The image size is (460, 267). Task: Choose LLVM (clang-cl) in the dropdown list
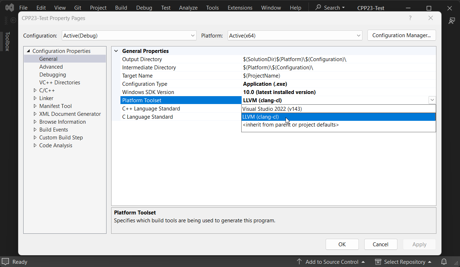[x=338, y=117]
